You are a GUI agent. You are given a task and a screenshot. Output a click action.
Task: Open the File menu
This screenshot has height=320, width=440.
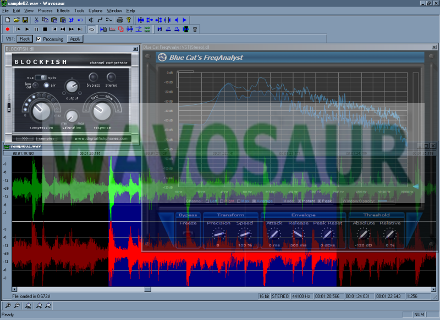pyautogui.click(x=5, y=10)
